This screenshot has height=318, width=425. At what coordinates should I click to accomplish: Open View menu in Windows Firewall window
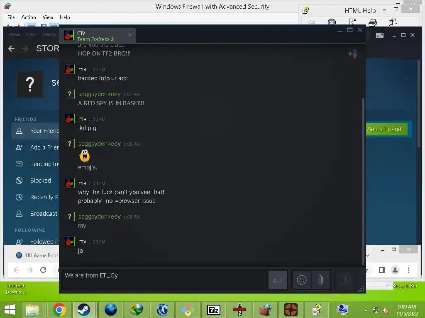pos(48,17)
